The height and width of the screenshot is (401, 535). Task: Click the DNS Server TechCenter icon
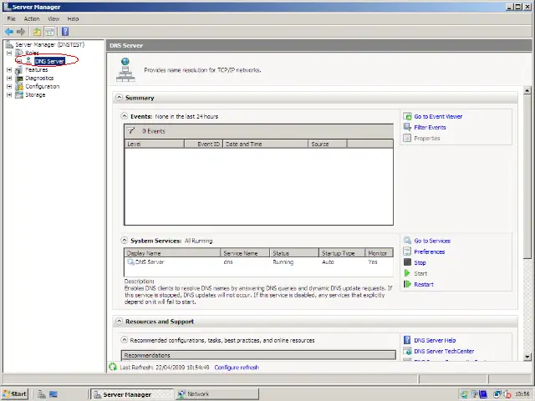407,351
